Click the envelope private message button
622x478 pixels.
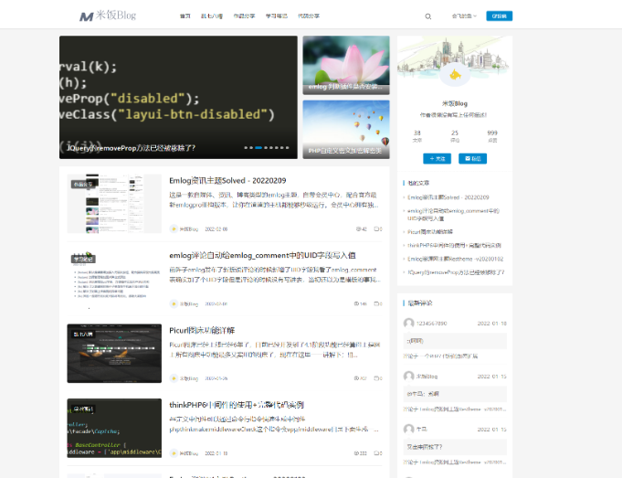point(473,158)
